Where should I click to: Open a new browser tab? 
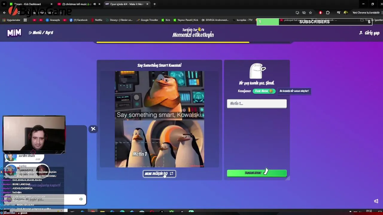[154, 4]
